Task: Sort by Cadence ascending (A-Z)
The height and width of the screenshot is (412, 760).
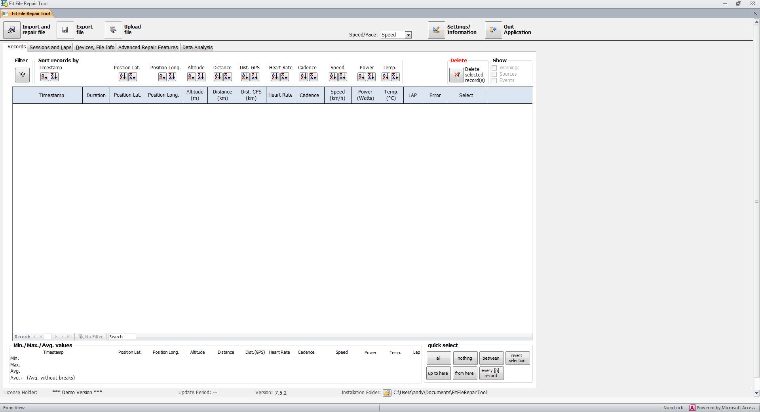Action: pyautogui.click(x=304, y=76)
